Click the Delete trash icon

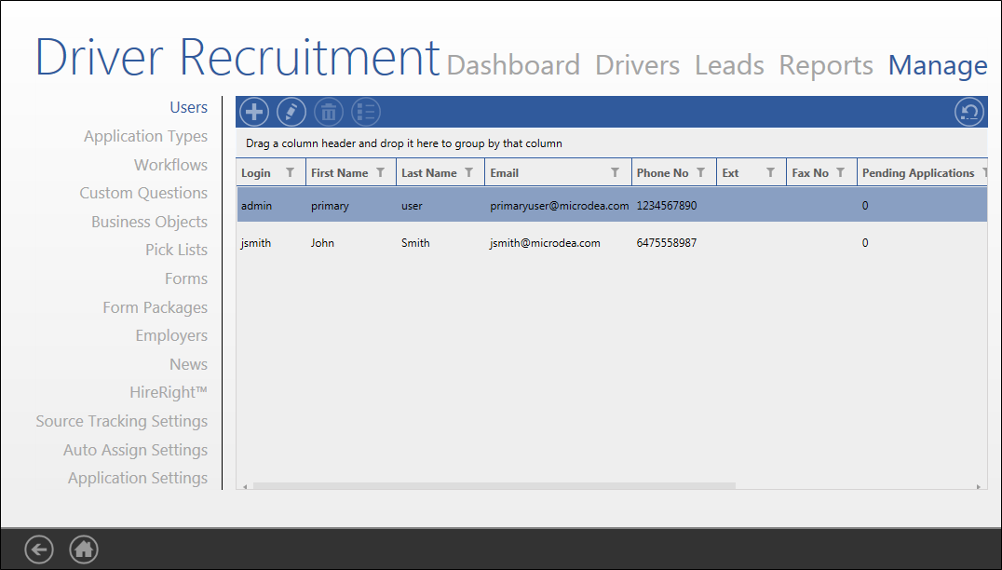pos(328,111)
